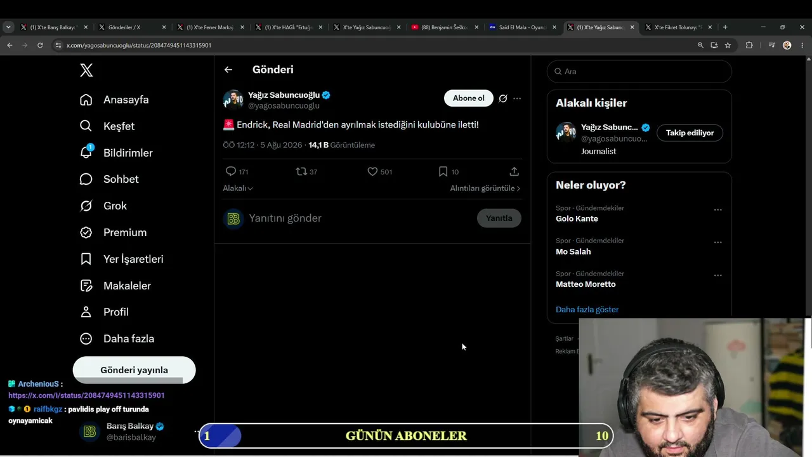Open Daha fazla menu
The height and width of the screenshot is (457, 812).
pos(117,339)
